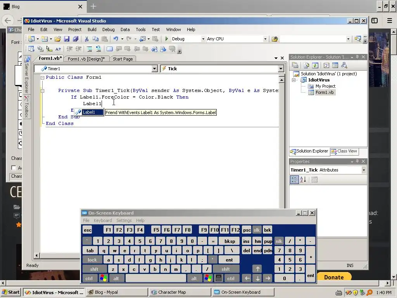The width and height of the screenshot is (397, 298).
Task: Open the Timer1_Tick object dropdown in Properties
Action: (x=364, y=170)
